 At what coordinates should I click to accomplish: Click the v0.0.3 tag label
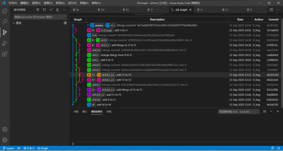coord(102,40)
